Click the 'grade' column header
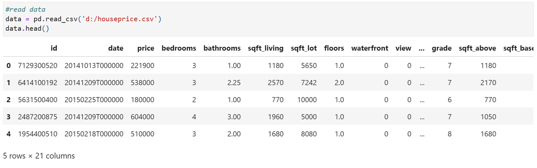Screen dimensions: 537x168 click(442, 48)
